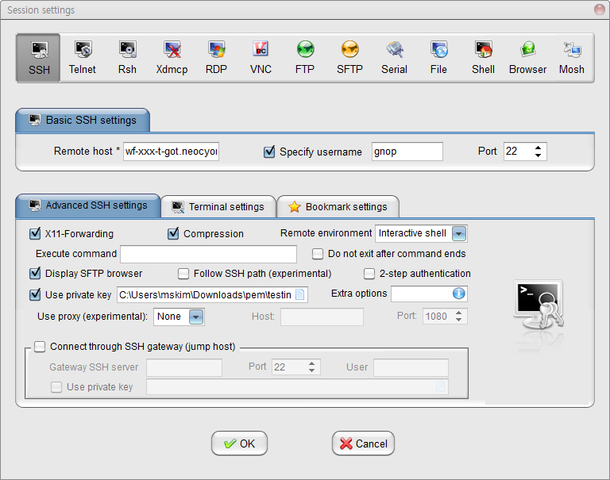This screenshot has height=480, width=610.
Task: Enable Connect through SSH gateway checkbox
Action: [40, 346]
